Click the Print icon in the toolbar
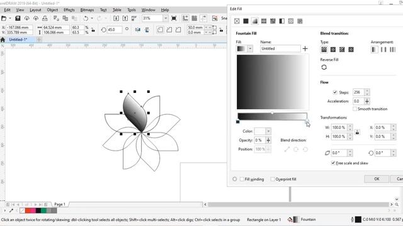The width and height of the screenshot is (403, 226). [45, 18]
